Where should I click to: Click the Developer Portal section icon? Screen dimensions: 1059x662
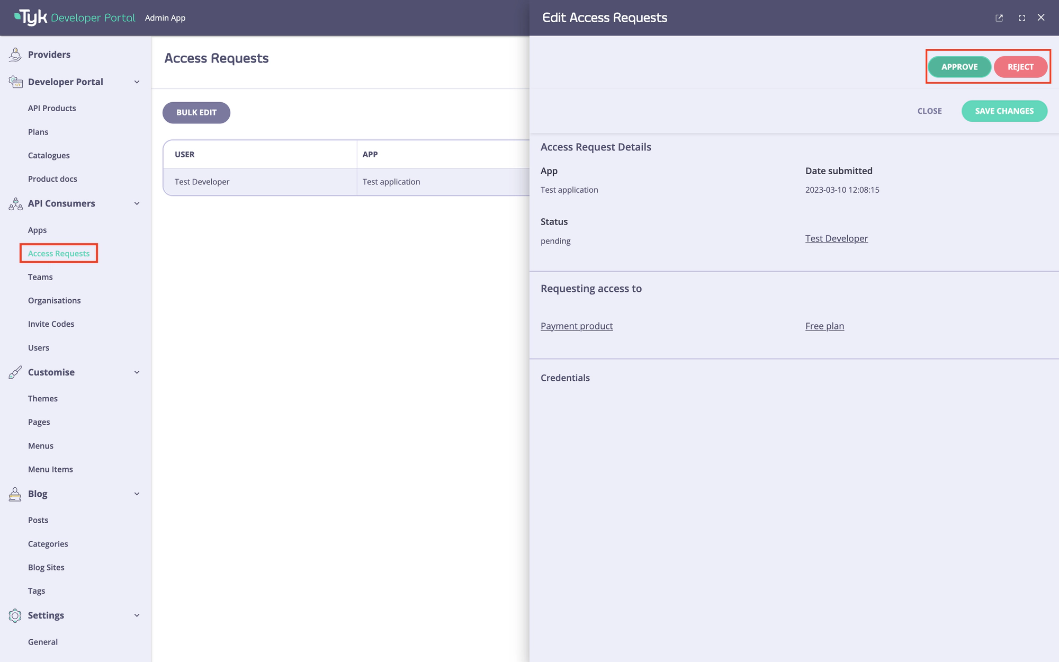tap(15, 82)
